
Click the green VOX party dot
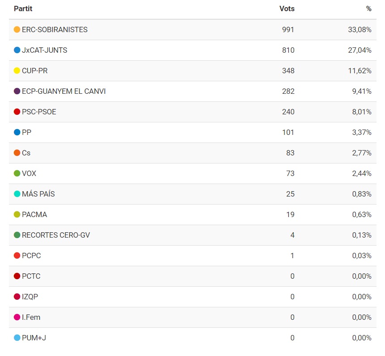(x=17, y=173)
